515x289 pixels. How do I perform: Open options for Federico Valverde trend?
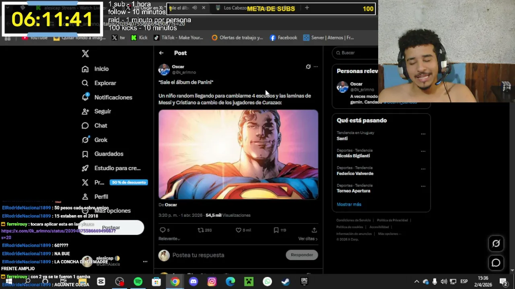pos(423,169)
